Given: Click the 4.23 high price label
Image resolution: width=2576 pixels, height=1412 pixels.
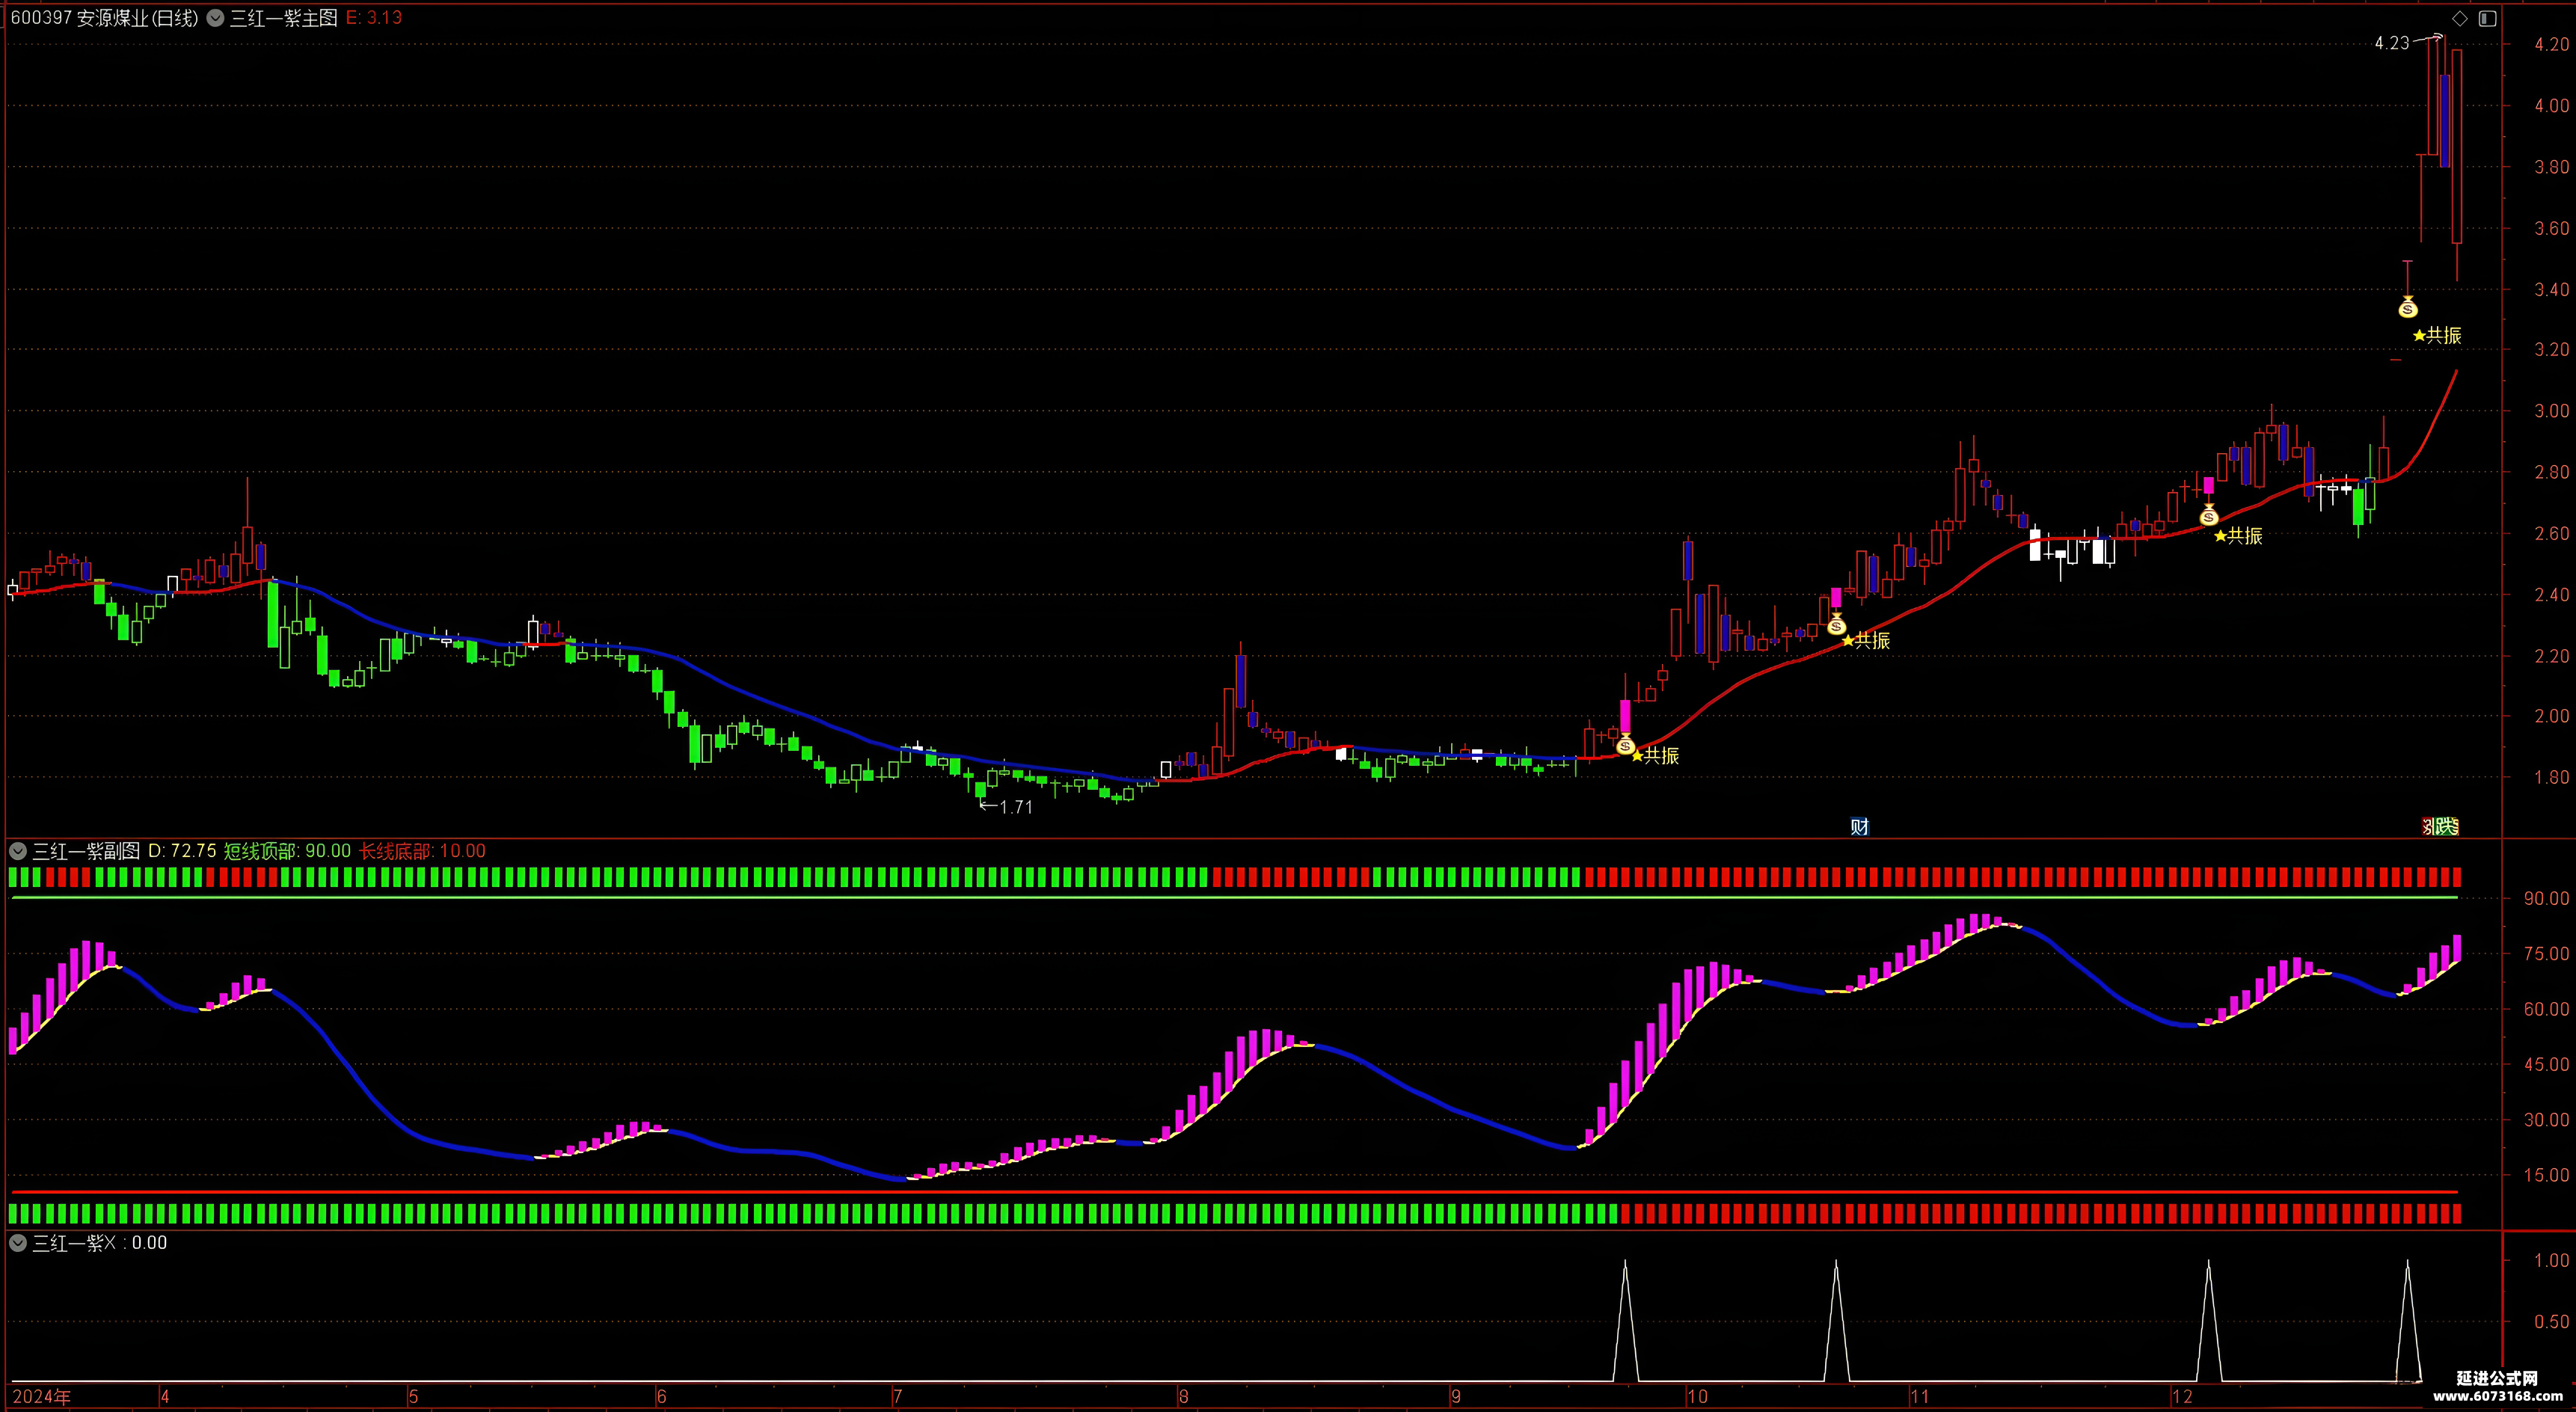Looking at the screenshot, I should pos(2392,43).
